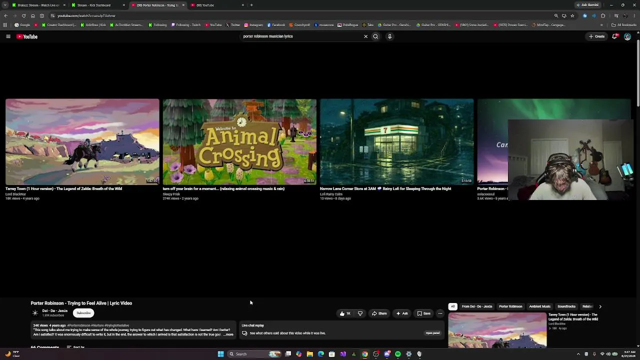Viewport: 640px width, 360px height.
Task: Open the Instagram bookmark
Action: point(253,25)
